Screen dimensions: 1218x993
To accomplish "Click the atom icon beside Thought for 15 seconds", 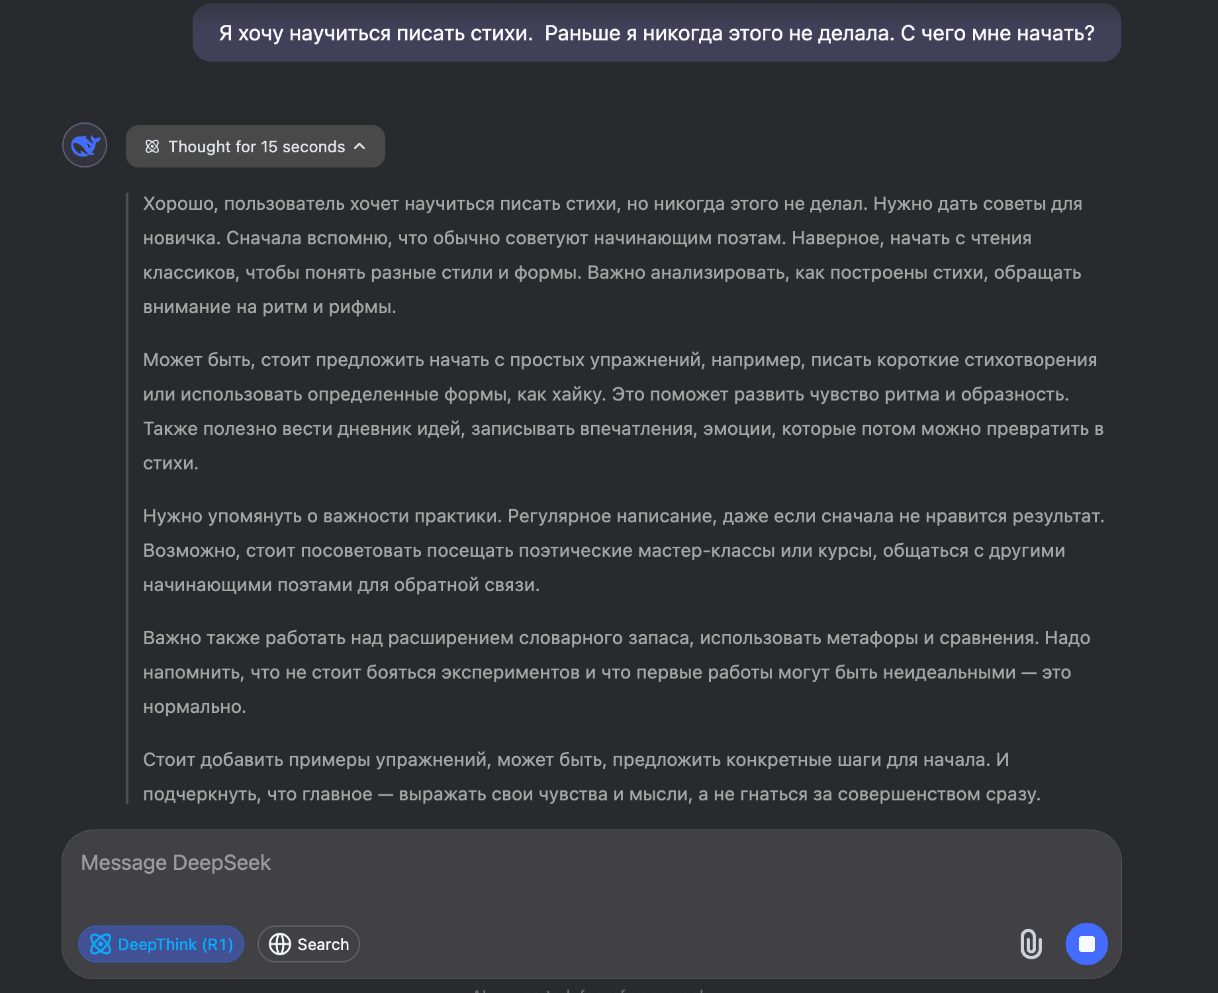I will click(152, 146).
